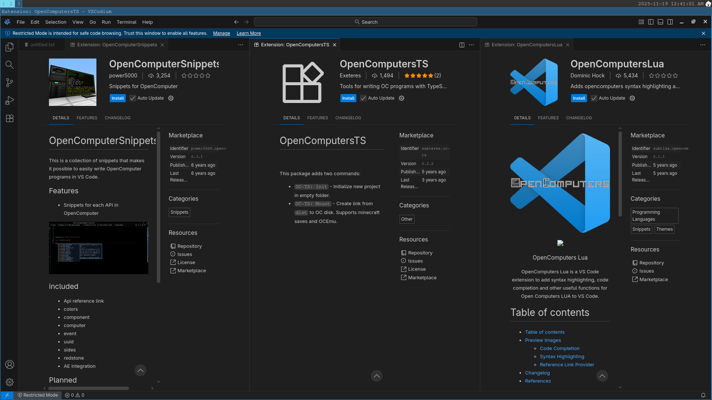Open notifications bell in status bar
The image size is (712, 400).
pos(703,395)
